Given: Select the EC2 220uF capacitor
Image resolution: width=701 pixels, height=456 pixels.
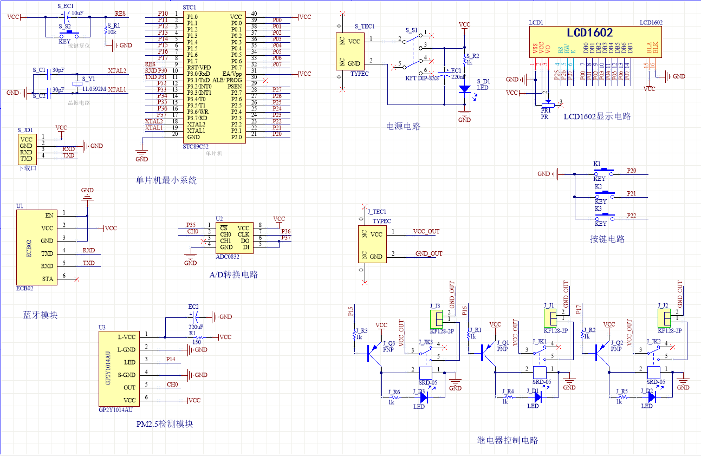Looking at the screenshot, I should [195, 317].
